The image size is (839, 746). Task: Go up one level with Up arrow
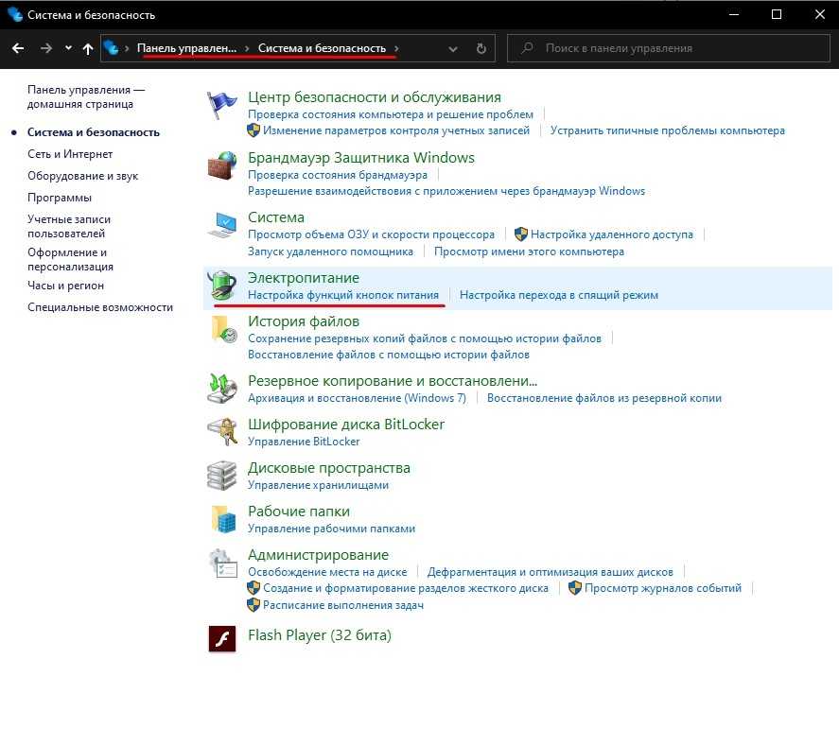click(x=88, y=48)
